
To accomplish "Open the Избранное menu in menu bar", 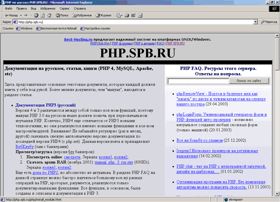I will pyautogui.click(x=48, y=8).
